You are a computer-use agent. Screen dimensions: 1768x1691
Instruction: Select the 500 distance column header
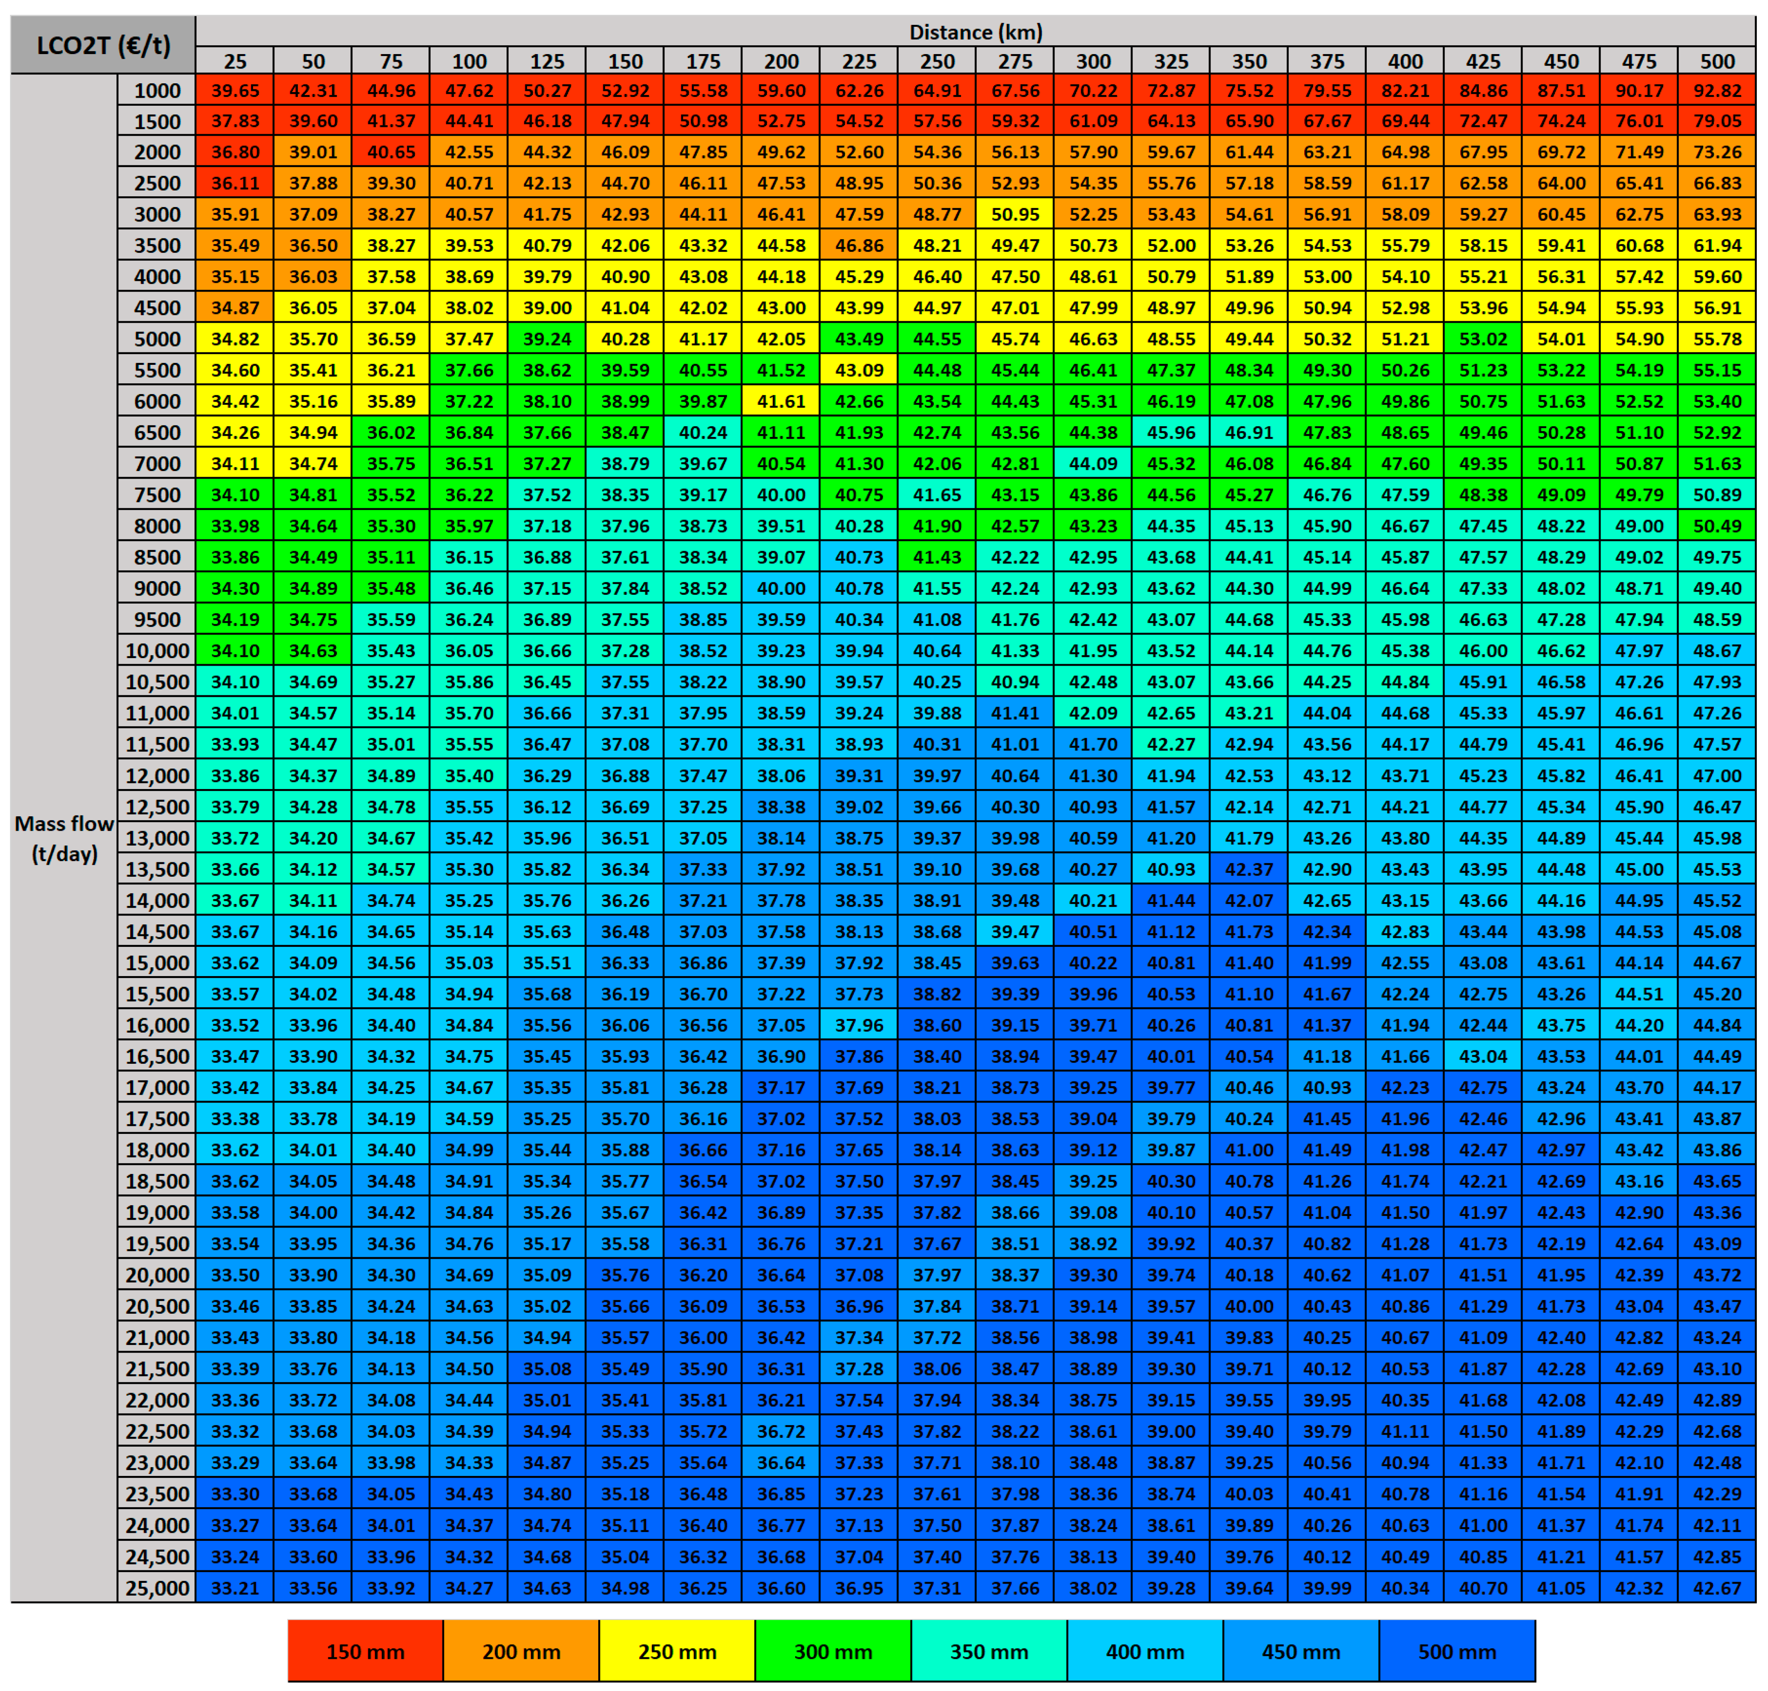tap(1717, 61)
